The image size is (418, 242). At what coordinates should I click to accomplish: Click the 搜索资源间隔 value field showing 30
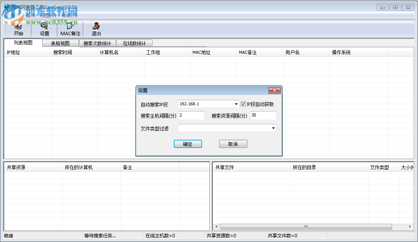click(x=263, y=115)
